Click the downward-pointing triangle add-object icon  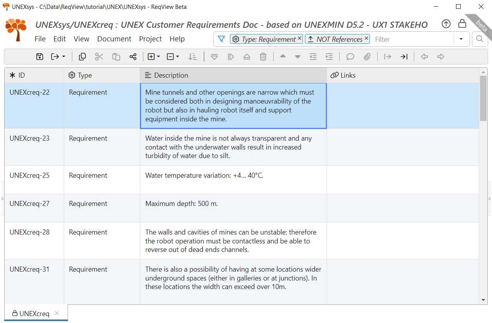[x=215, y=57]
